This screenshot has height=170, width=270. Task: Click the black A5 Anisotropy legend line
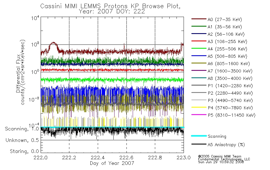pos(199,144)
